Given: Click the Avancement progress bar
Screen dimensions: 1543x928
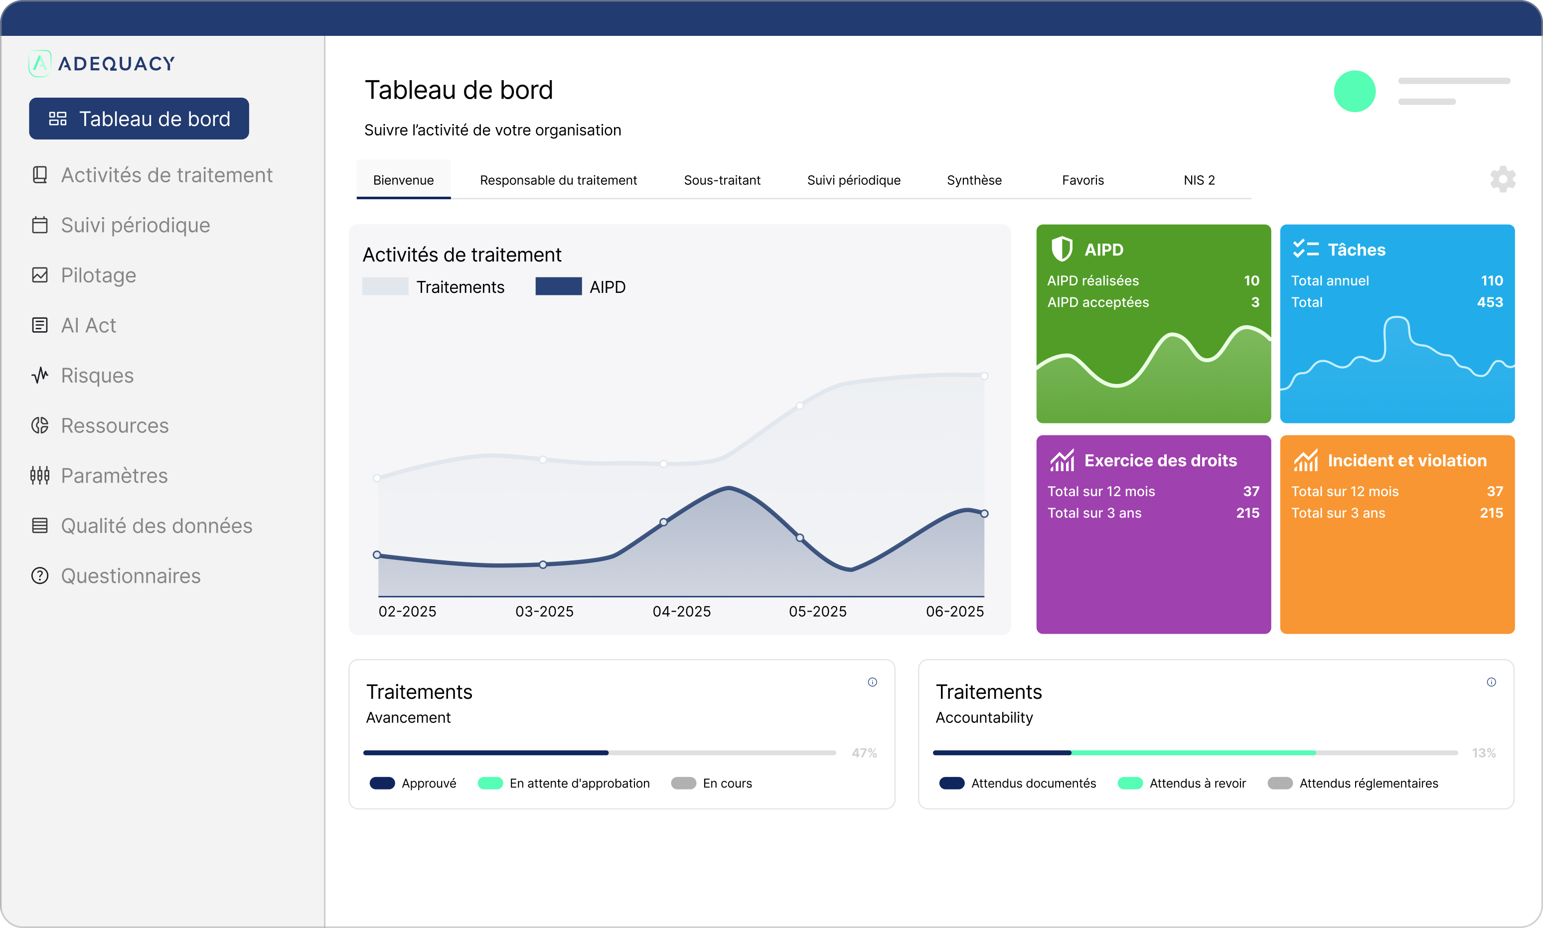Looking at the screenshot, I should coord(599,753).
